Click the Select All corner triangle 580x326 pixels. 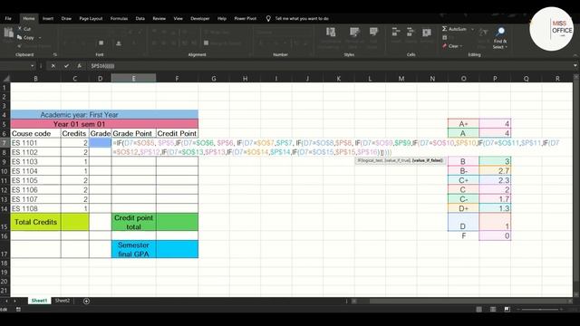coord(6,79)
